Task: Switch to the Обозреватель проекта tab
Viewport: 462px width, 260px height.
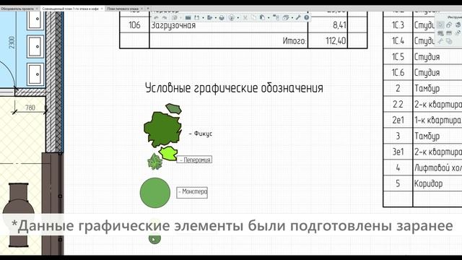Action: 17,9
